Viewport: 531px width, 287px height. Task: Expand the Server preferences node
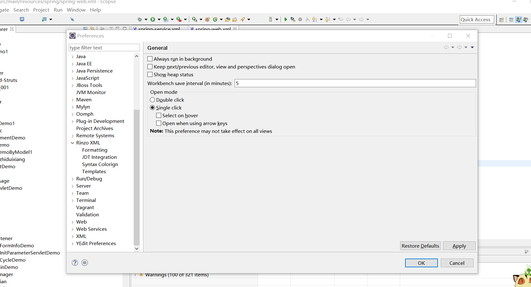pos(72,186)
